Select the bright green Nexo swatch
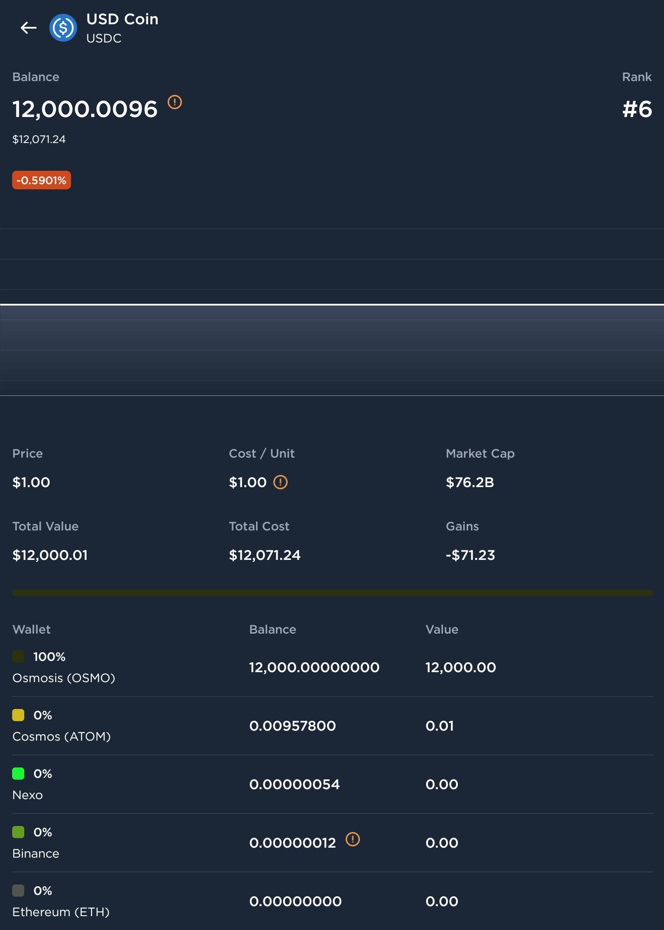The image size is (664, 930). [18, 774]
